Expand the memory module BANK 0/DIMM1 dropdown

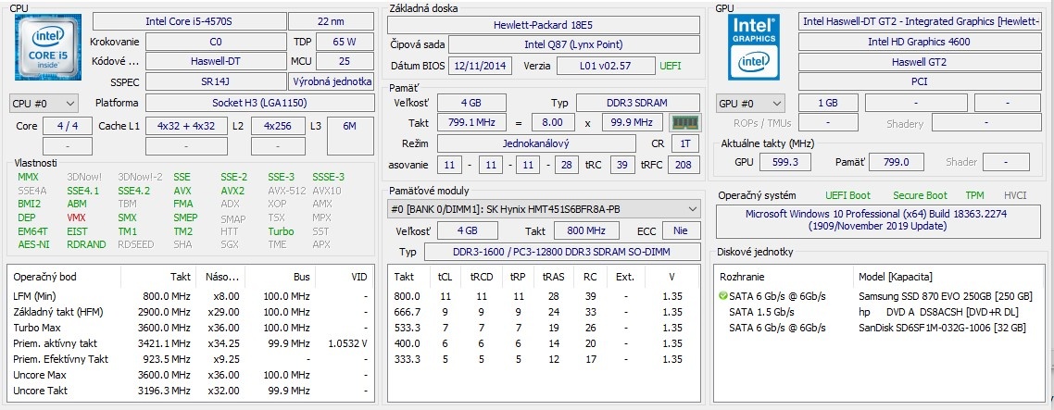[x=544, y=209]
